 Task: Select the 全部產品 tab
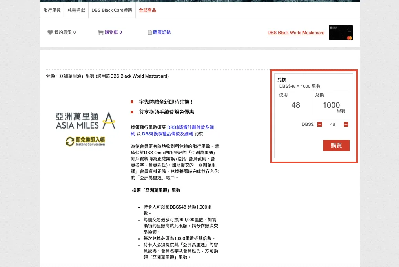click(148, 10)
